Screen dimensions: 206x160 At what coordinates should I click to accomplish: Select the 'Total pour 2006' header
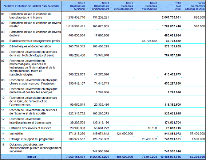point(178,6)
